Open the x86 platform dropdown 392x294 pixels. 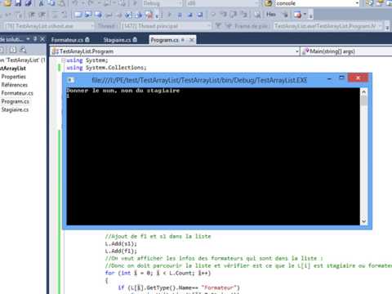[223, 3]
